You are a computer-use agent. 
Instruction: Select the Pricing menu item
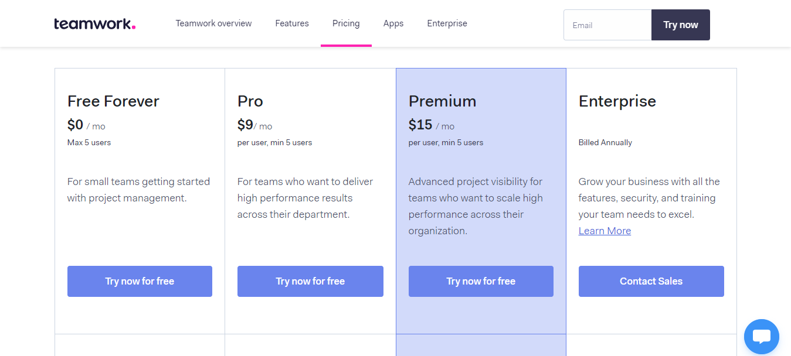pyautogui.click(x=346, y=23)
